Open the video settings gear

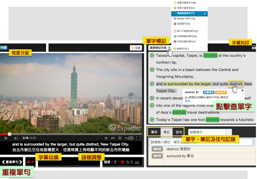[x=120, y=138]
